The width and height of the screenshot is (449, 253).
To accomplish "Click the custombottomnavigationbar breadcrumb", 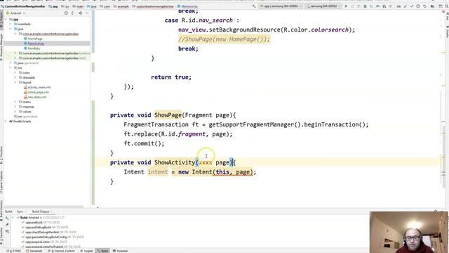I will pos(153,6).
